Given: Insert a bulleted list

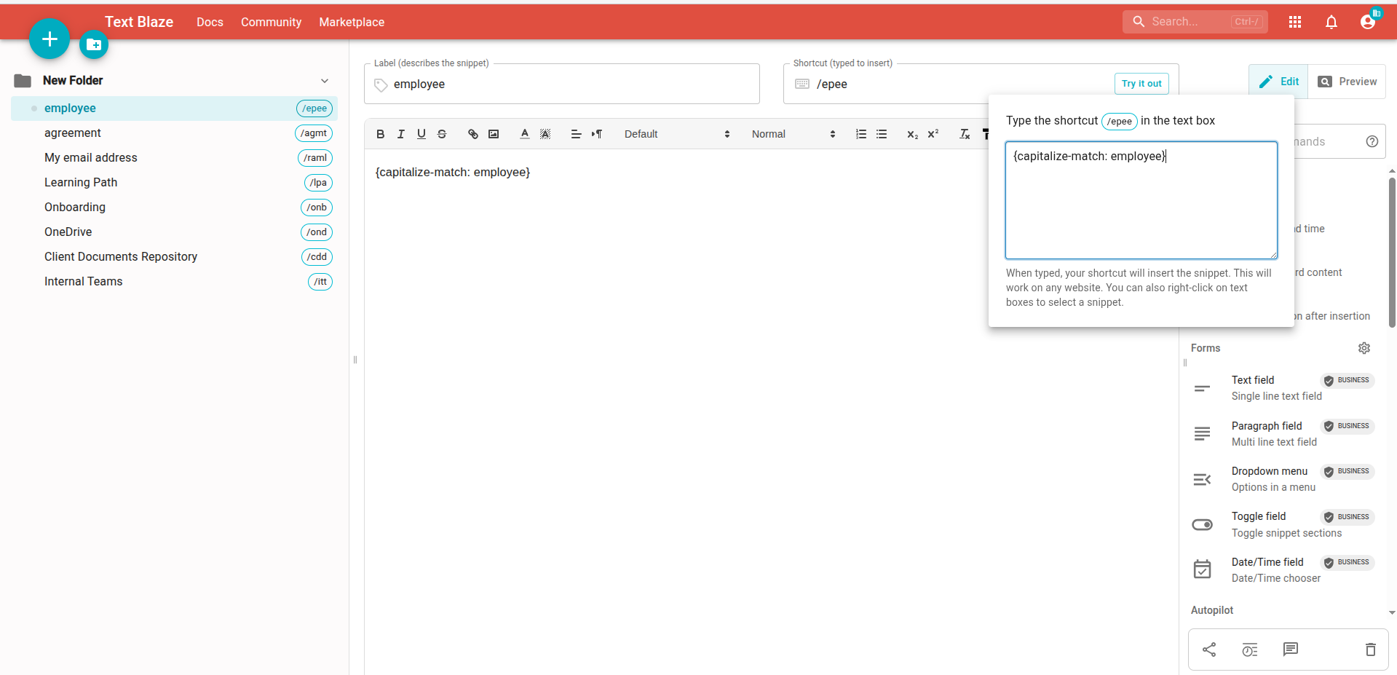Looking at the screenshot, I should 882,134.
